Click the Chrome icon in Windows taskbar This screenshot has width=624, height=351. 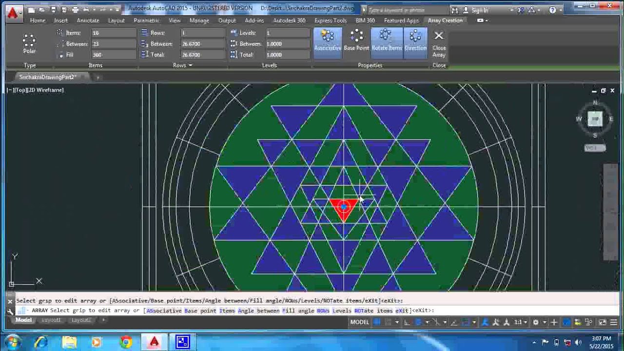coord(125,342)
